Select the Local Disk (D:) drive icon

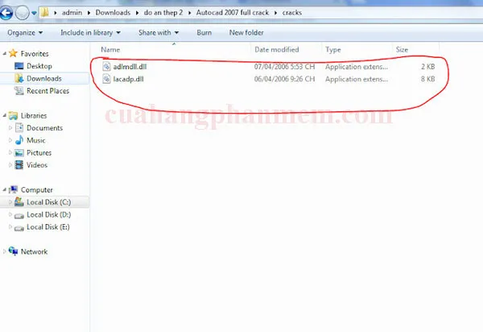19,215
